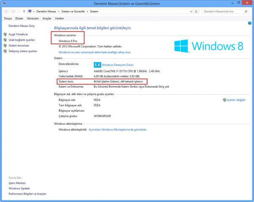254x202 pixels.
Task: Maximize the Sistem window
Action: 239,3
